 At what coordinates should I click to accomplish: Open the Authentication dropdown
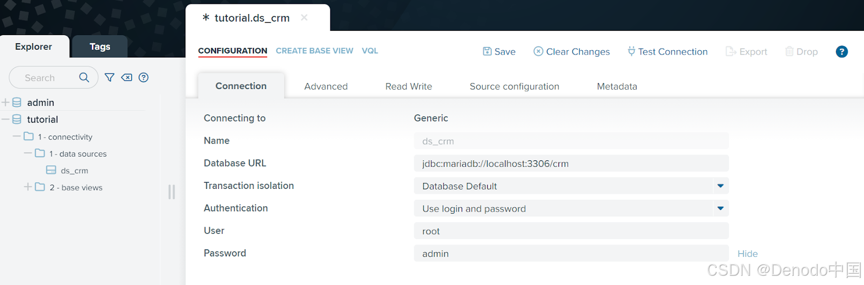pos(720,208)
